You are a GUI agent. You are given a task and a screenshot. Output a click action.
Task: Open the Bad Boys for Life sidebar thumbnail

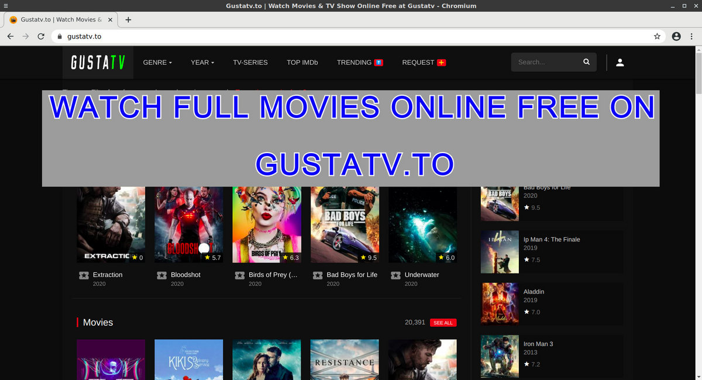tap(500, 203)
